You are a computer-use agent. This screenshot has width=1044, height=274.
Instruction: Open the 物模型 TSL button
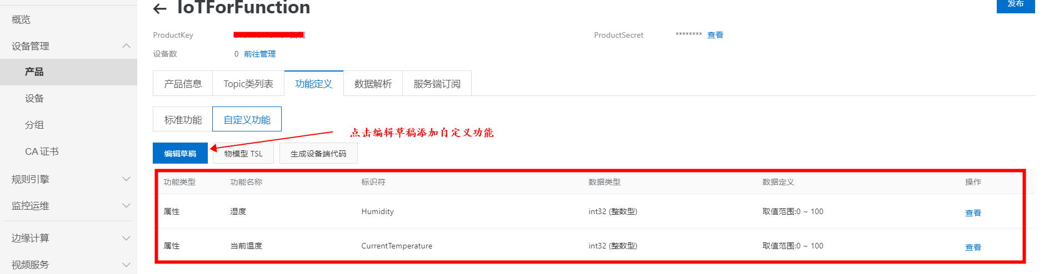pos(243,154)
